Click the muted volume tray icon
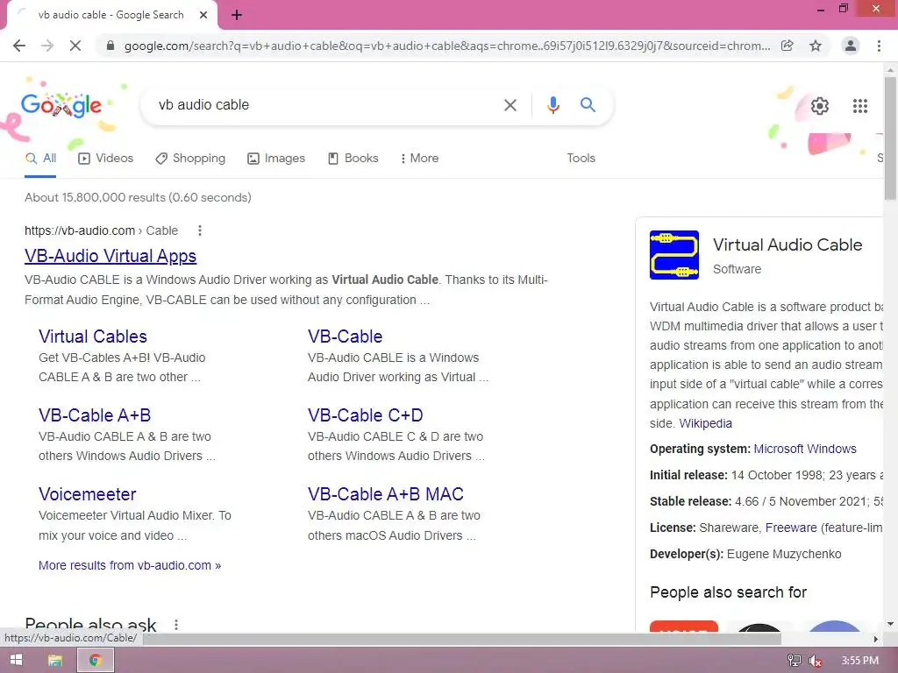The width and height of the screenshot is (898, 673). (x=816, y=661)
